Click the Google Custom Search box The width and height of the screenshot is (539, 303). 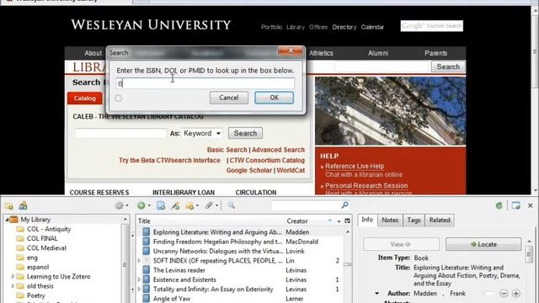[432, 26]
